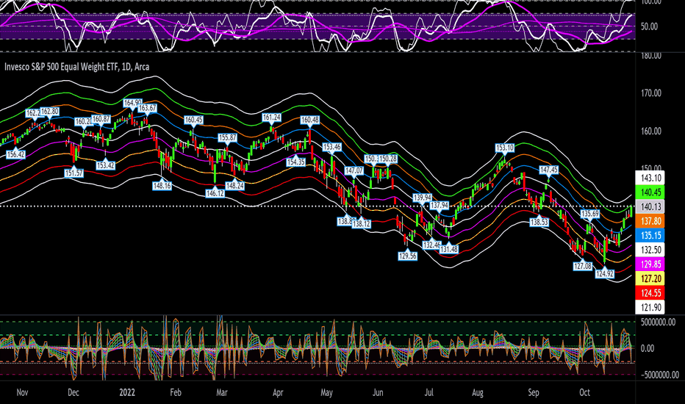Click the May label on time axis
Viewport: 685px width, 404px height.
(327, 392)
